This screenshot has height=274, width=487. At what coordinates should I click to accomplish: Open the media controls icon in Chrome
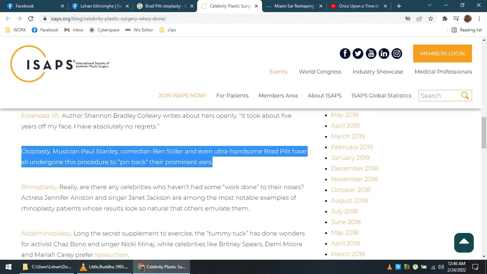coord(456,19)
